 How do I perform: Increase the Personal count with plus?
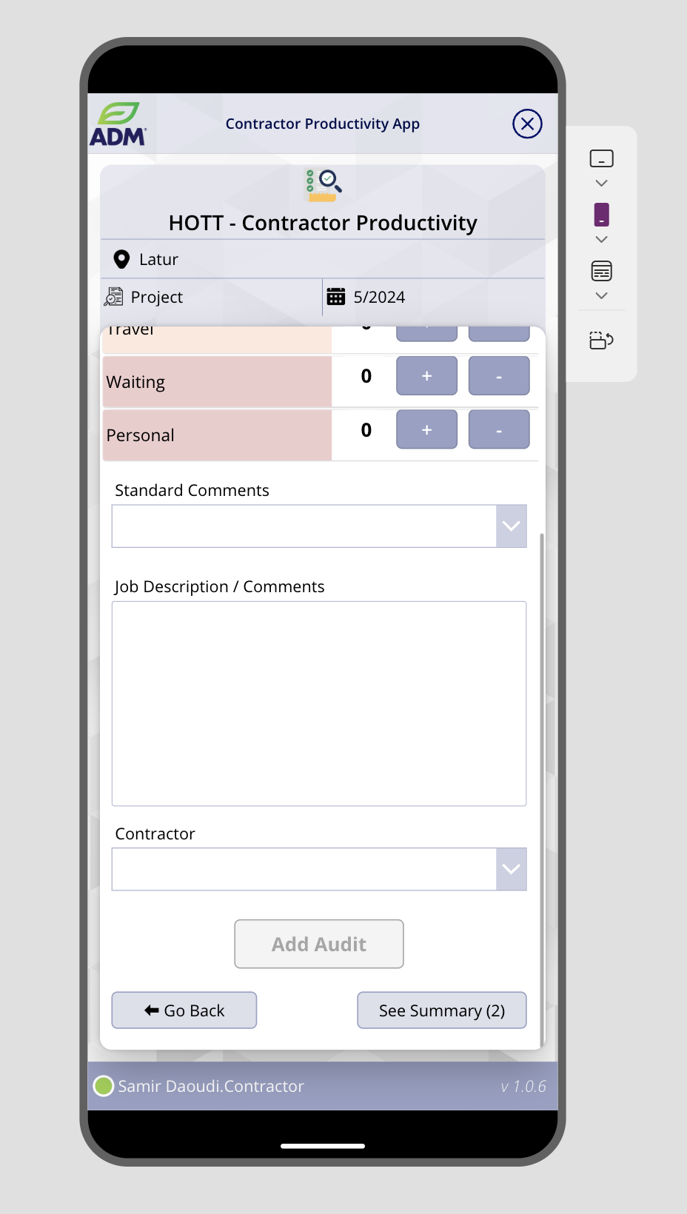point(427,429)
